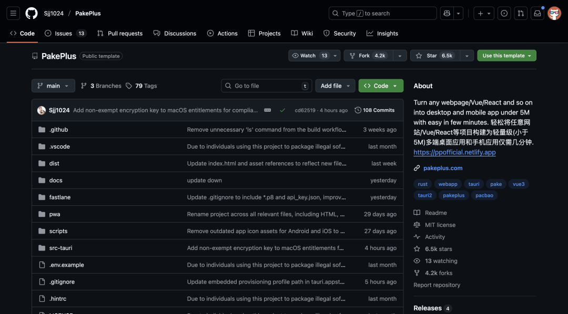Visit the pakeplus.com website link

(x=443, y=168)
